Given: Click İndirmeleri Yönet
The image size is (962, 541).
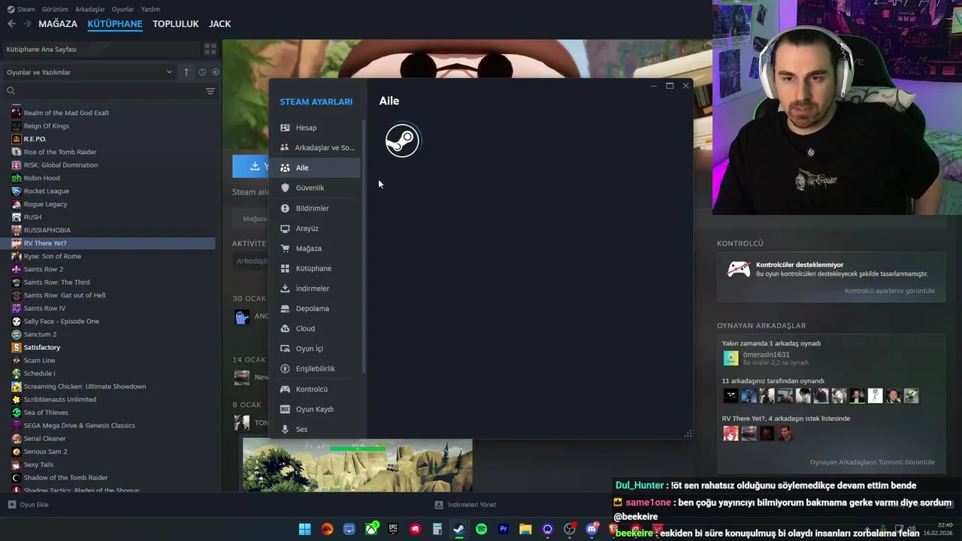Looking at the screenshot, I should coord(465,505).
